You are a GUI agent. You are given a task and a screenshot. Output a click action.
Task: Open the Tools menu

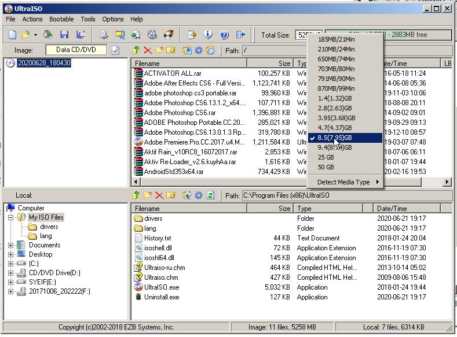pos(88,19)
